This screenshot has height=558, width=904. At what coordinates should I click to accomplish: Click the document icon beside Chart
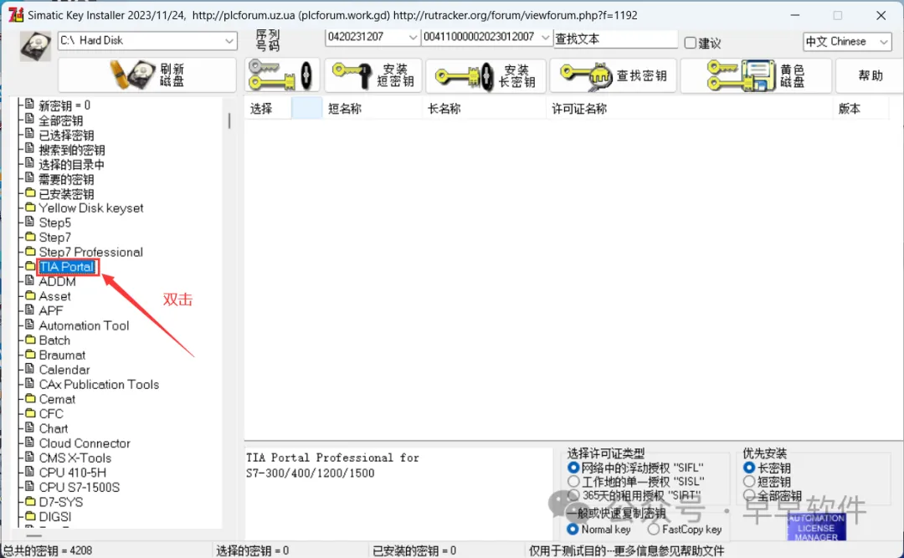(x=30, y=427)
